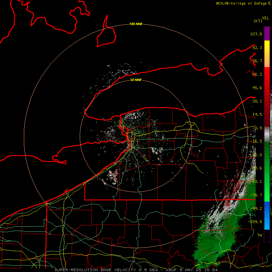Click the 92.3 legend value
Screen dimensions: 272x272
(257, 47)
